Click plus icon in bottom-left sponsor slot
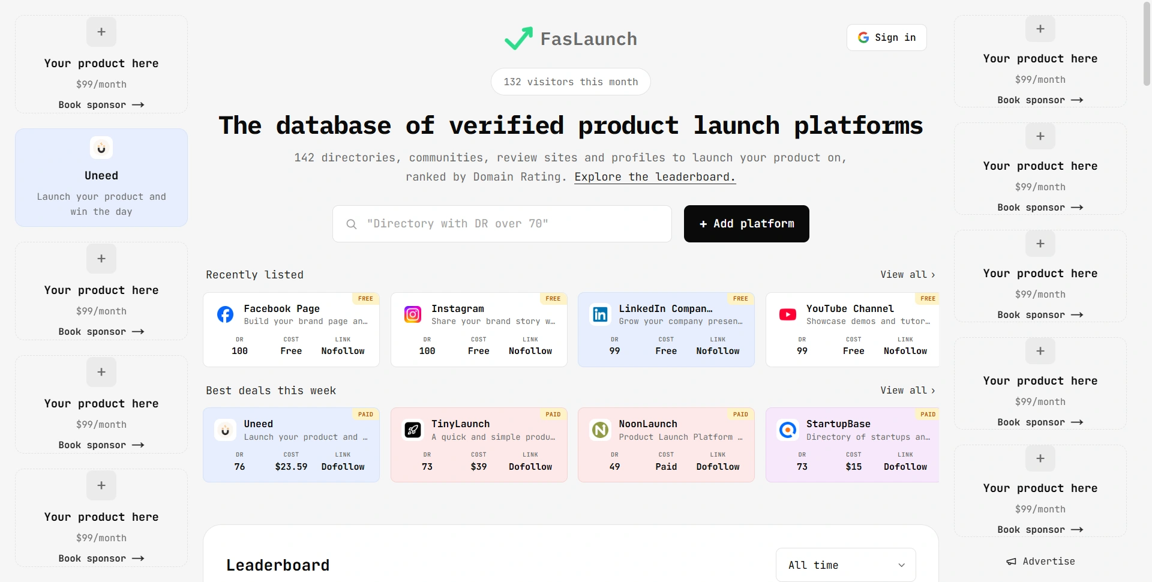The height and width of the screenshot is (582, 1152). [x=101, y=485]
